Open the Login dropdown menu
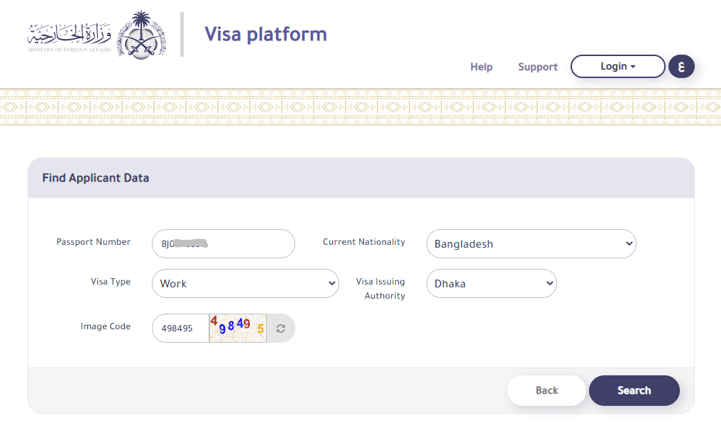The image size is (721, 447). (x=617, y=66)
